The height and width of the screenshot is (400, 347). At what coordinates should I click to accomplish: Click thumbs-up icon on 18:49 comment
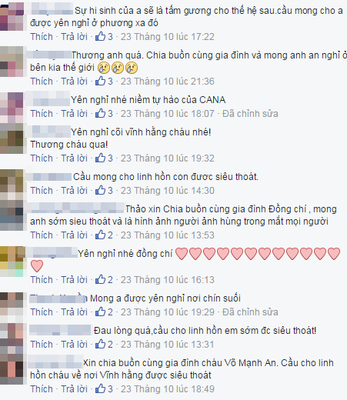pyautogui.click(x=100, y=388)
